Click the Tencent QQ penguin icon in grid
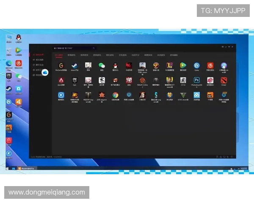 (x=115, y=66)
